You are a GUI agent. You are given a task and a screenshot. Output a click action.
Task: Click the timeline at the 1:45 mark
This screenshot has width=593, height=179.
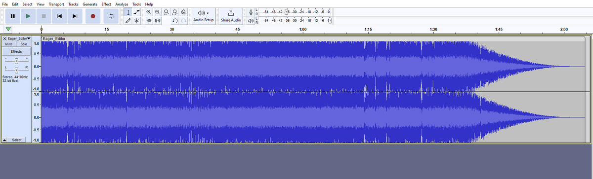click(499, 30)
